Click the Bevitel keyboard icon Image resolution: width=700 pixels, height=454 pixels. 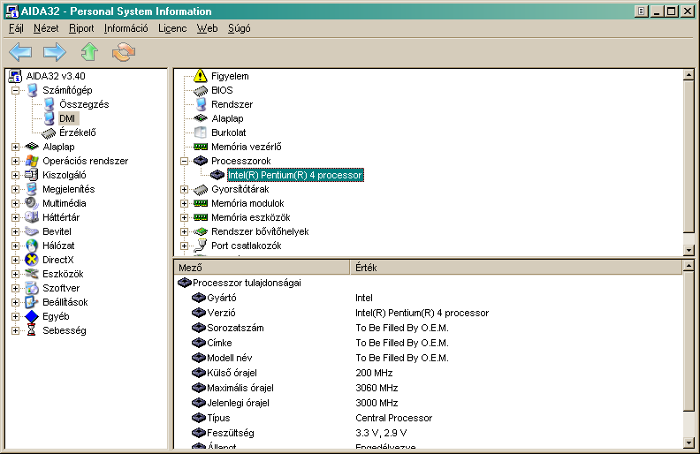coord(32,231)
